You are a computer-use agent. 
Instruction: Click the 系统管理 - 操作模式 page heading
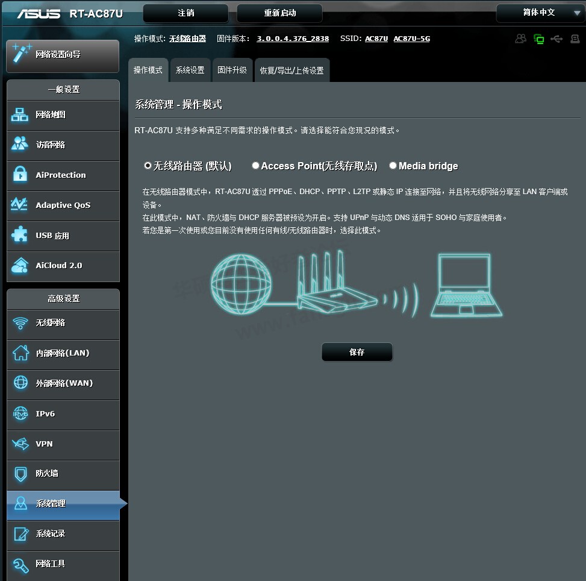(x=178, y=104)
